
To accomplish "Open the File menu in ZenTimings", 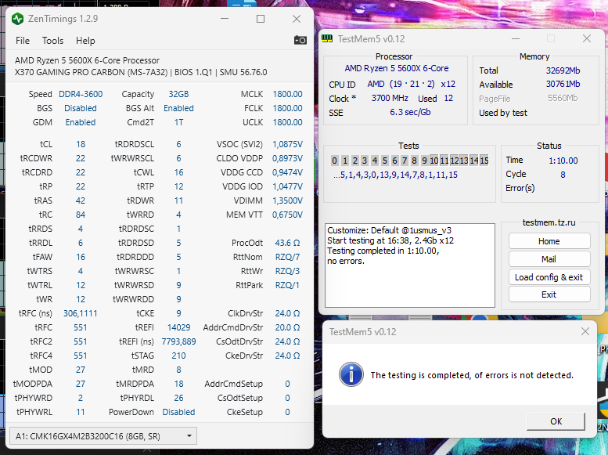I will click(x=23, y=41).
